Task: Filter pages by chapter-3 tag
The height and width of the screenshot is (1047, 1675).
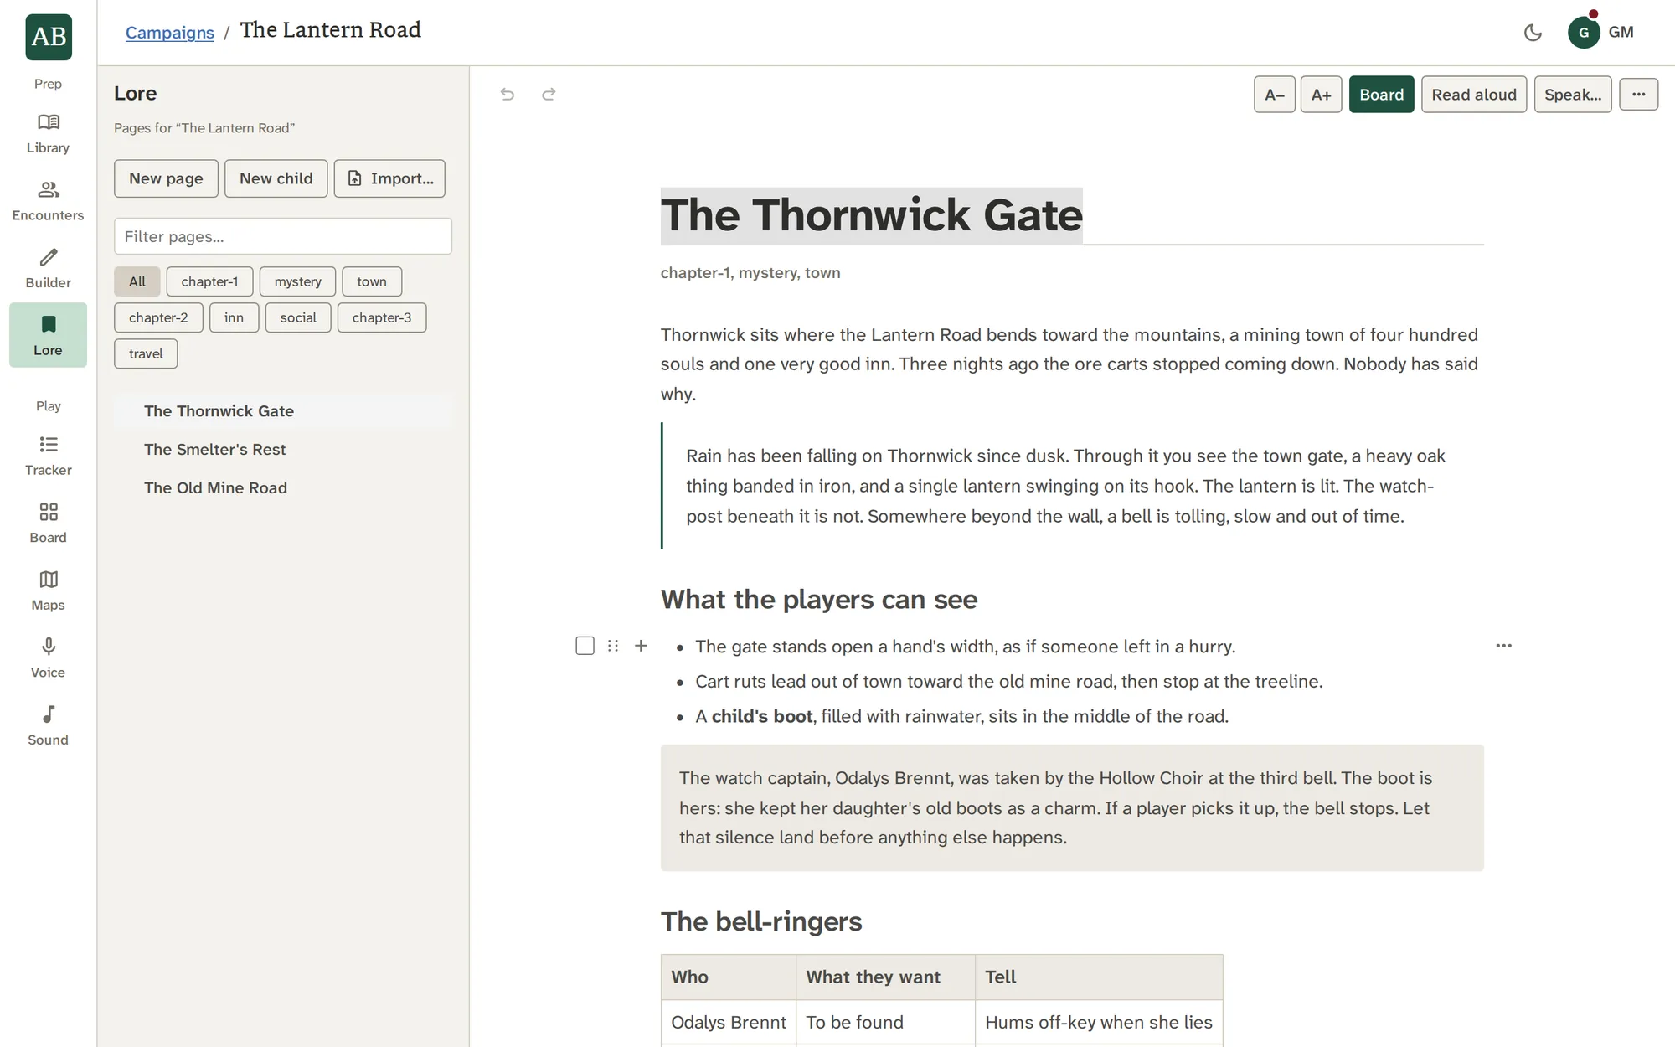Action: (x=382, y=317)
